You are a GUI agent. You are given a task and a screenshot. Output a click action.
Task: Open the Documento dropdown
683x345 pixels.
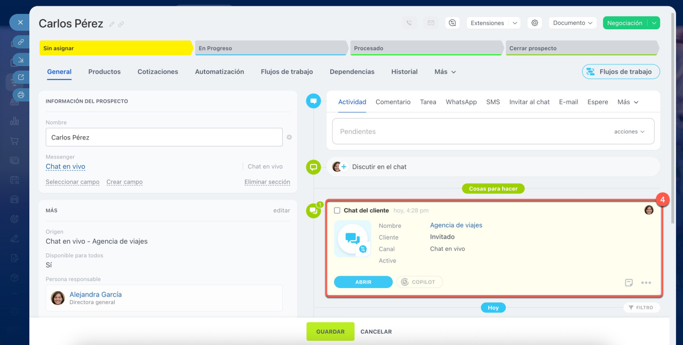(x=573, y=23)
